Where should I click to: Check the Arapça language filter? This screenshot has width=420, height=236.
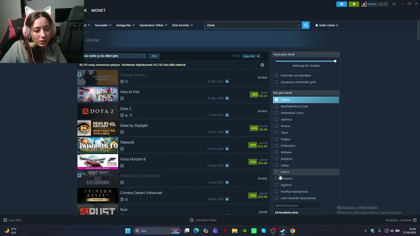click(x=276, y=139)
